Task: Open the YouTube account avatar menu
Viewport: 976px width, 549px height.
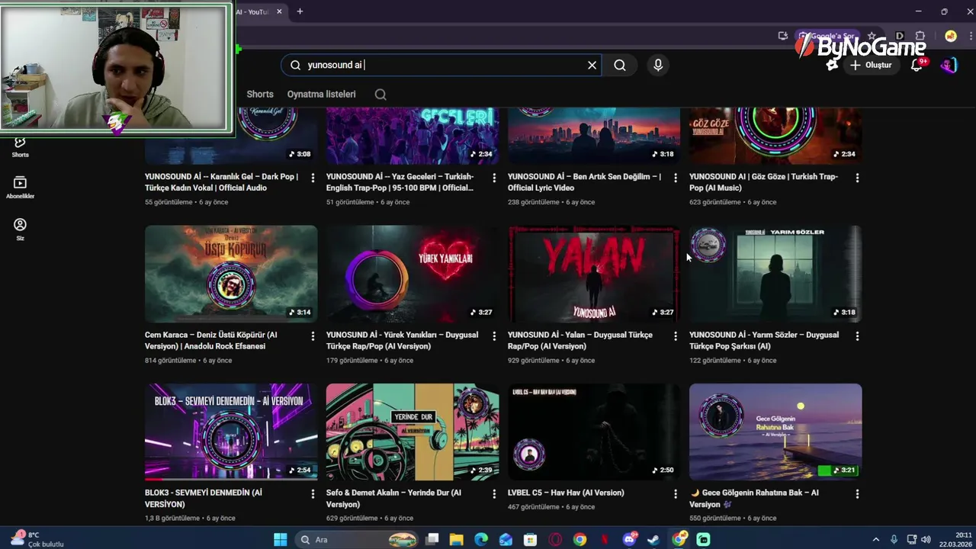Action: [949, 65]
